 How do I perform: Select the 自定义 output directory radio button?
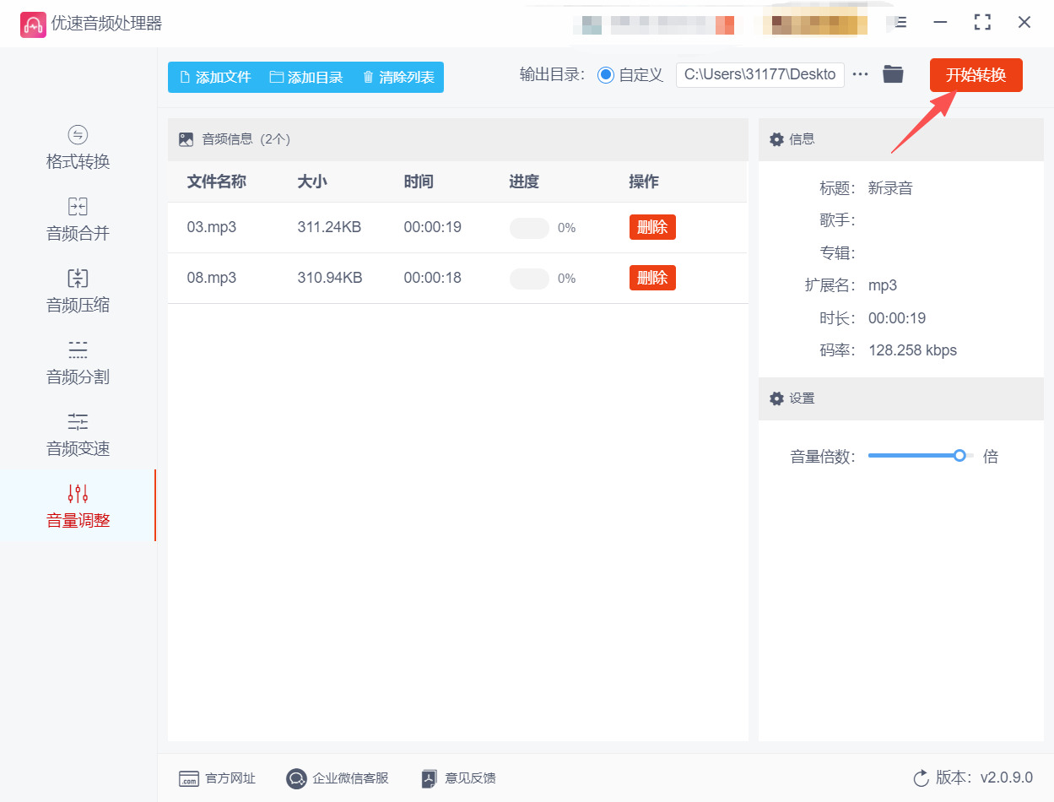click(606, 74)
